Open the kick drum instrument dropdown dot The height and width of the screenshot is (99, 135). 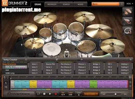[66, 45]
